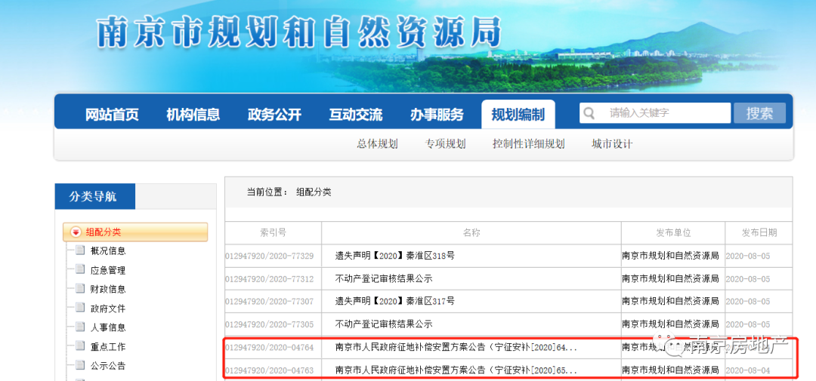816x381 pixels.
Task: Click document icon beside 重点工作
Action: pyautogui.click(x=80, y=346)
